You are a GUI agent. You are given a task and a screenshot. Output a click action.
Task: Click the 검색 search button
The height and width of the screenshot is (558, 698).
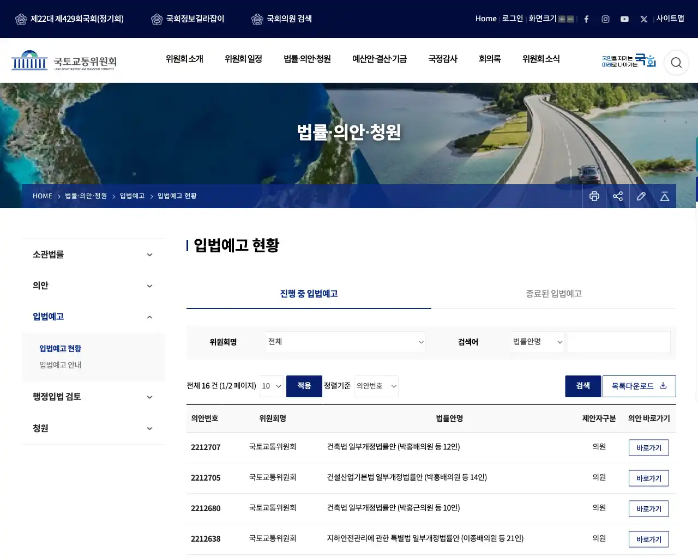coord(583,386)
